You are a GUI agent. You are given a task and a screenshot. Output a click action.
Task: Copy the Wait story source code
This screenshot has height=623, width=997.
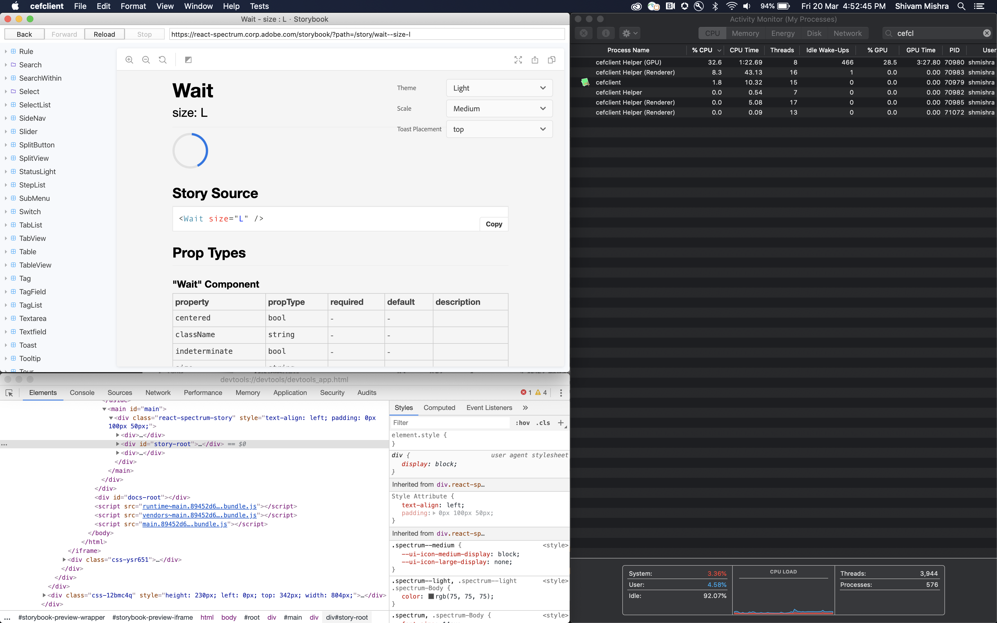(x=493, y=224)
